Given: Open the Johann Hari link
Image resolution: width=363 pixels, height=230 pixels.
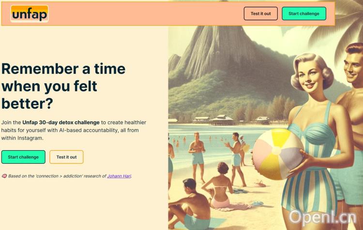Looking at the screenshot, I should point(119,176).
